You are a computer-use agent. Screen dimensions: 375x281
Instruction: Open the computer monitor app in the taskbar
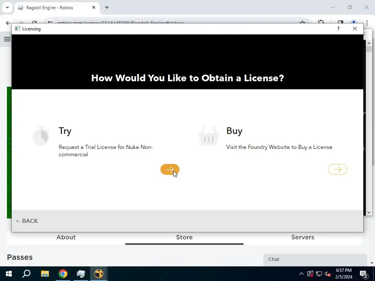coord(81,274)
